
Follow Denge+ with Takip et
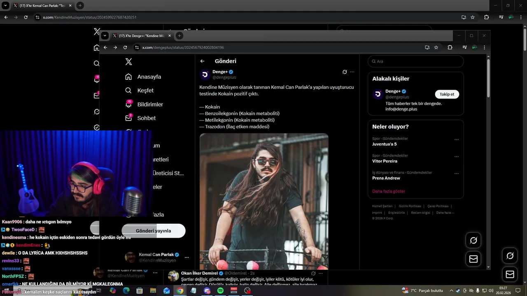(447, 94)
